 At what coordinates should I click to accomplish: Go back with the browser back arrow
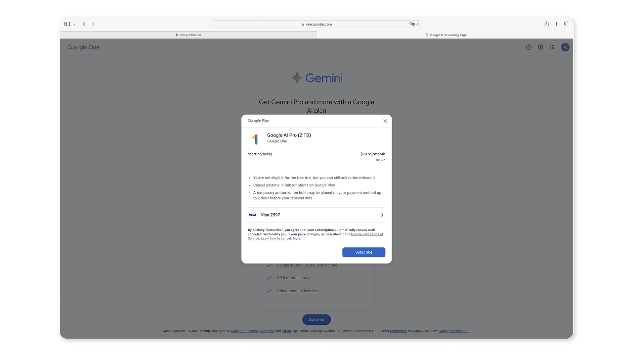coord(84,24)
